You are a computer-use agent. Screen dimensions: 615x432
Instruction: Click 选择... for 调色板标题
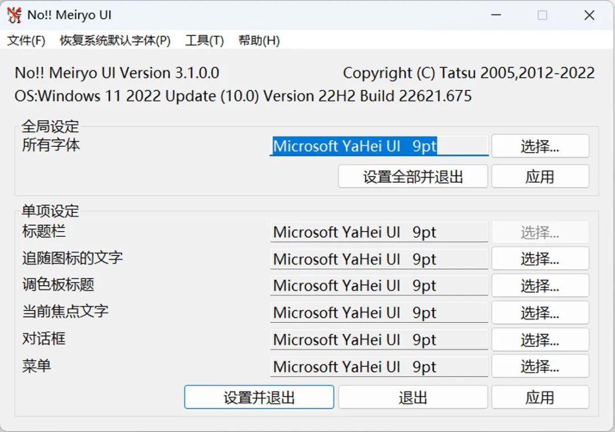click(x=540, y=285)
